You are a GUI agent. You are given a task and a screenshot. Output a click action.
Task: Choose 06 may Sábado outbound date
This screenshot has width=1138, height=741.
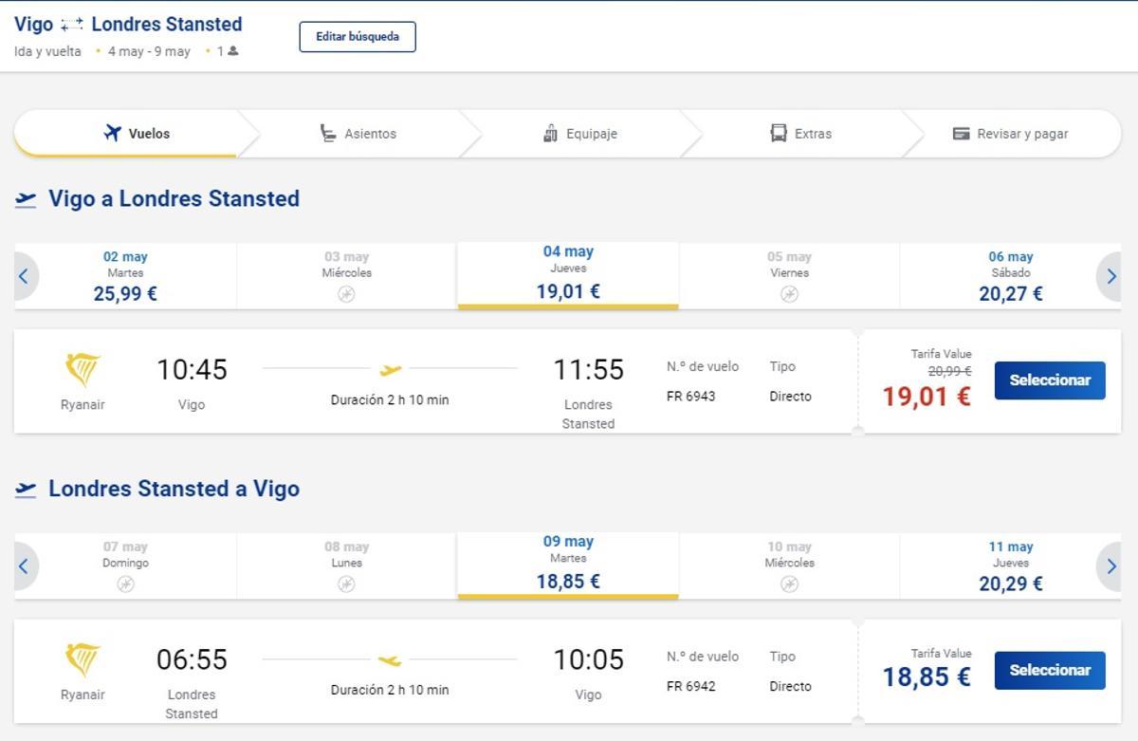pos(1010,276)
